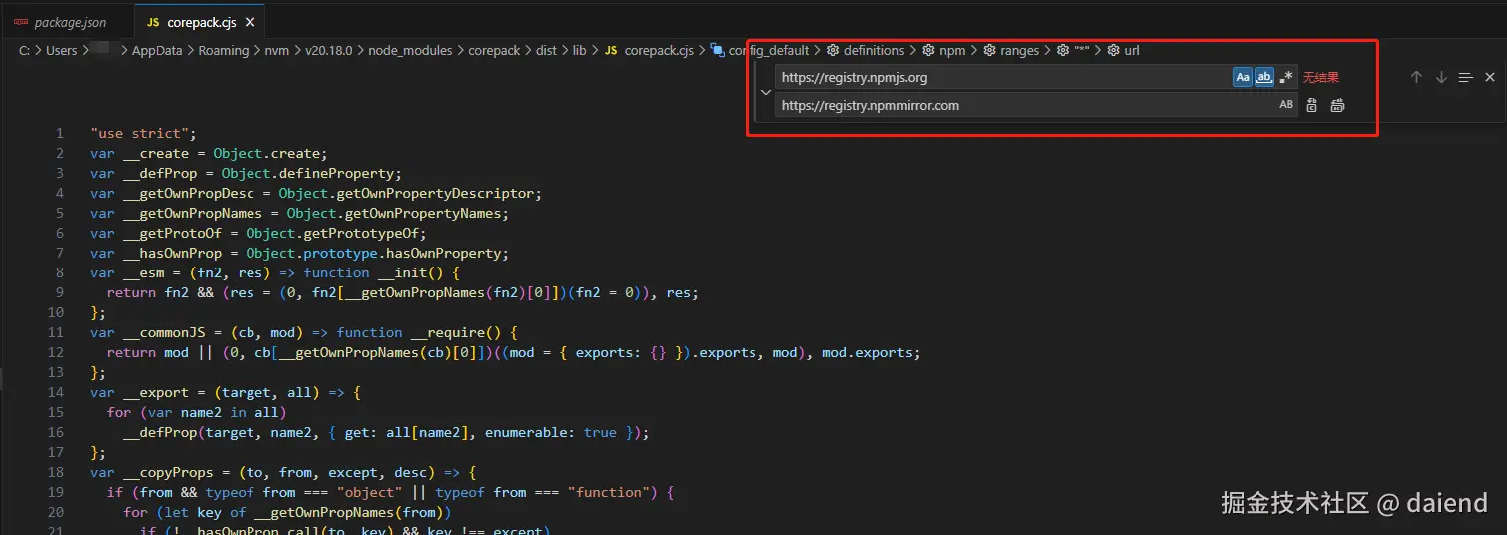
Task: Click line number 9 in gutter
Action: point(60,292)
